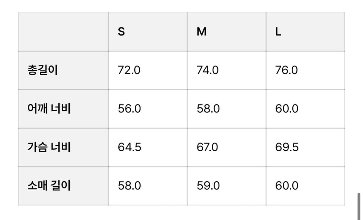This screenshot has width=363, height=220.
Task: Click the M size column header
Action: (202, 32)
